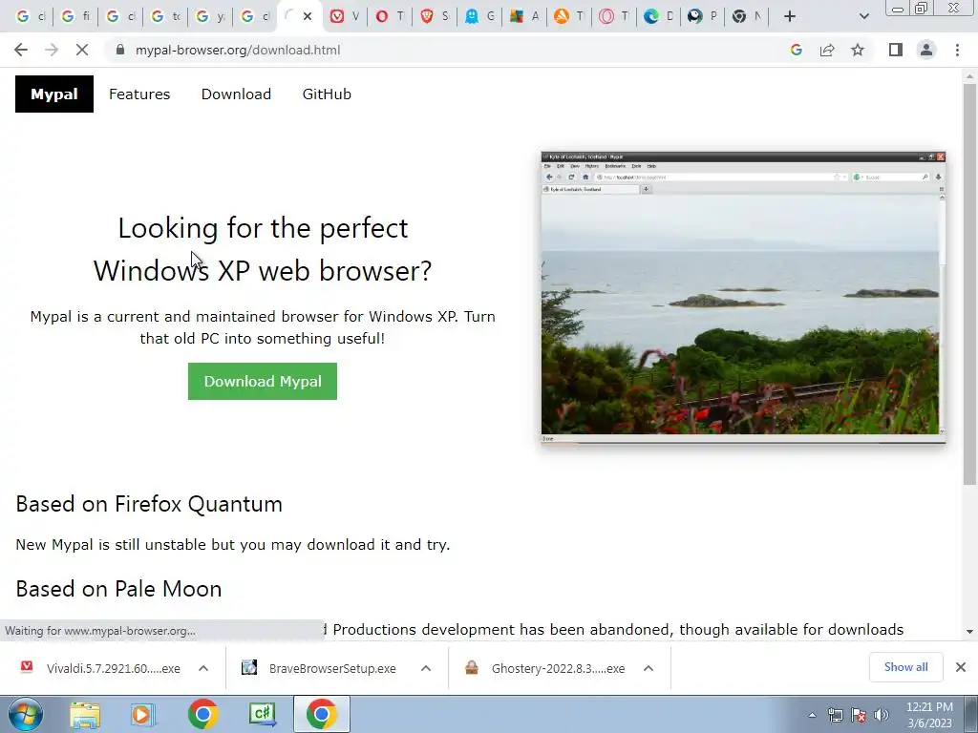Click the green Download Mypal button
The width and height of the screenshot is (978, 733).
point(263,382)
